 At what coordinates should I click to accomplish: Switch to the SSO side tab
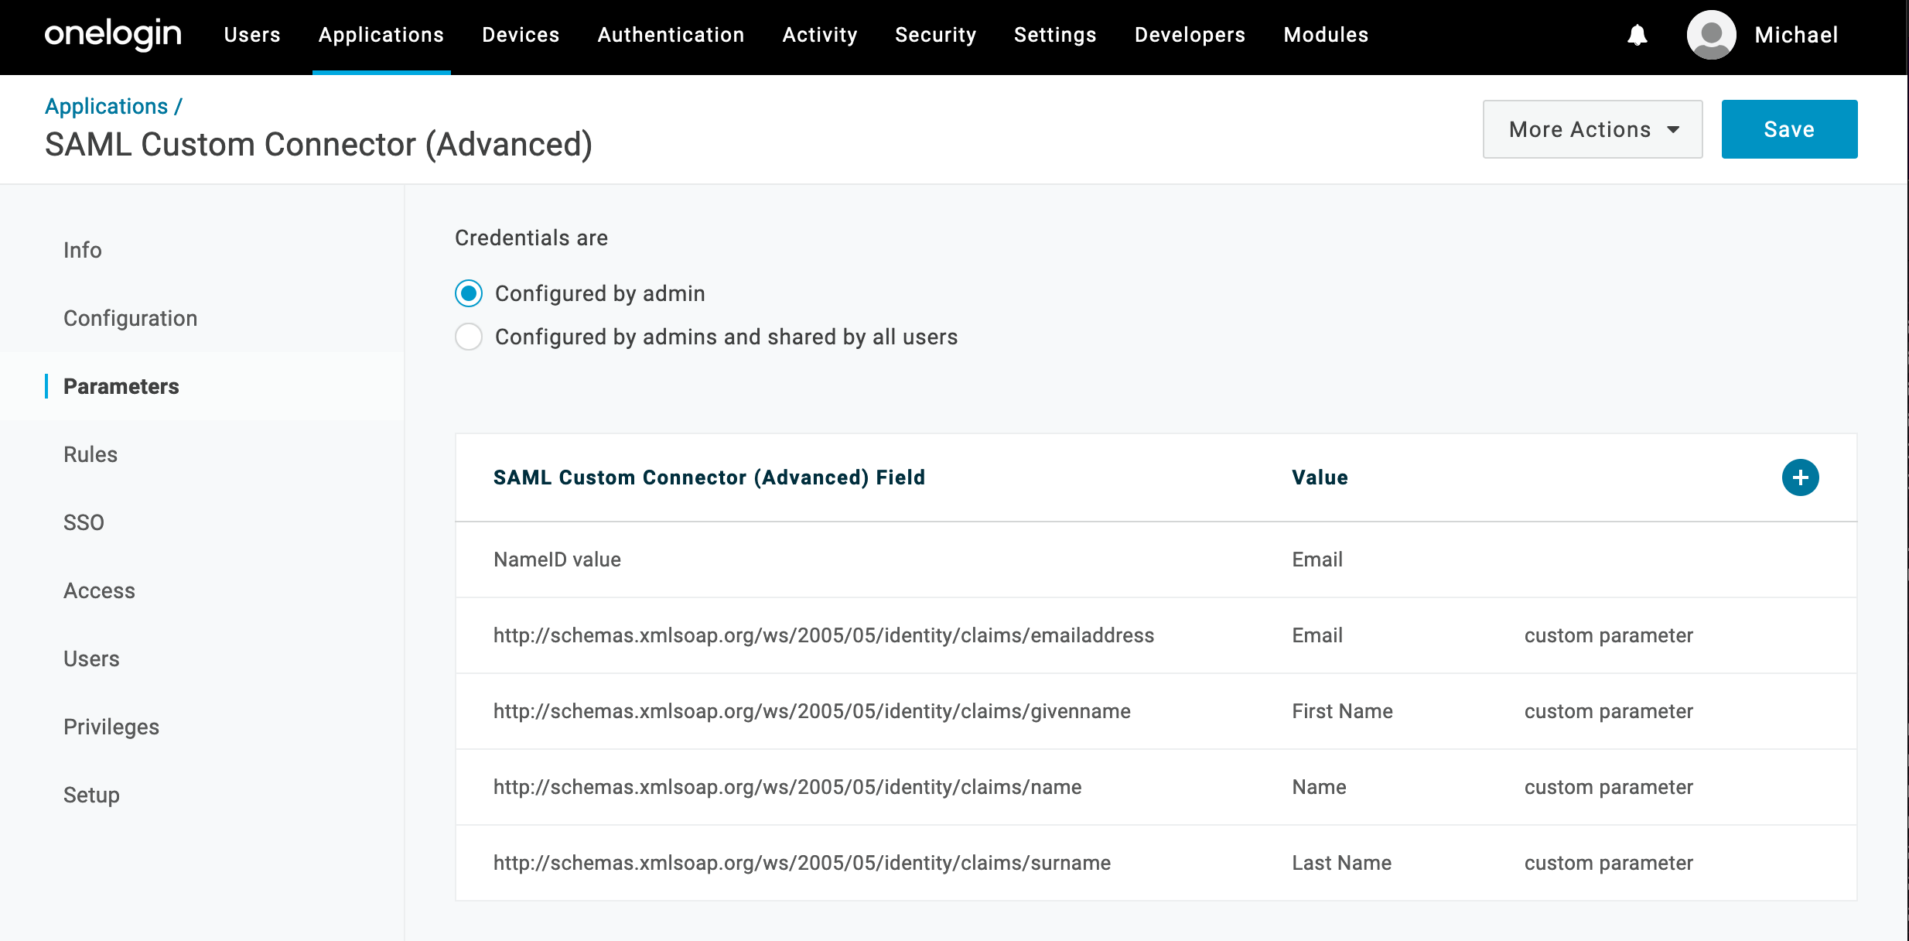84,522
